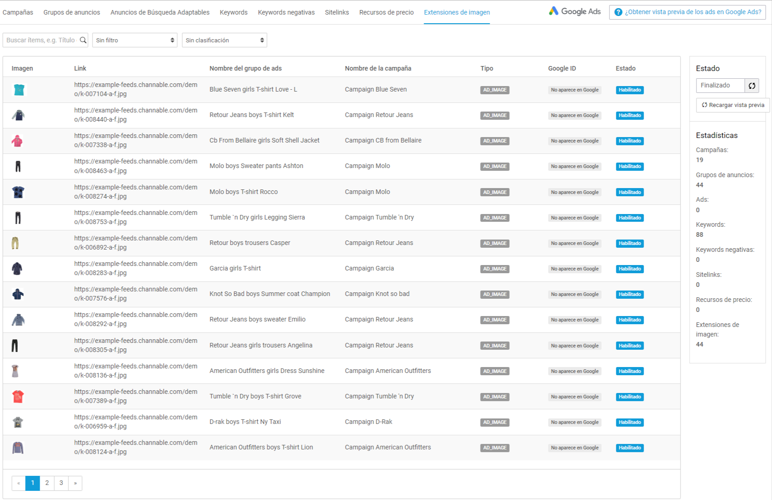Click the Finalizado status field
The image size is (772, 500).
click(x=721, y=86)
